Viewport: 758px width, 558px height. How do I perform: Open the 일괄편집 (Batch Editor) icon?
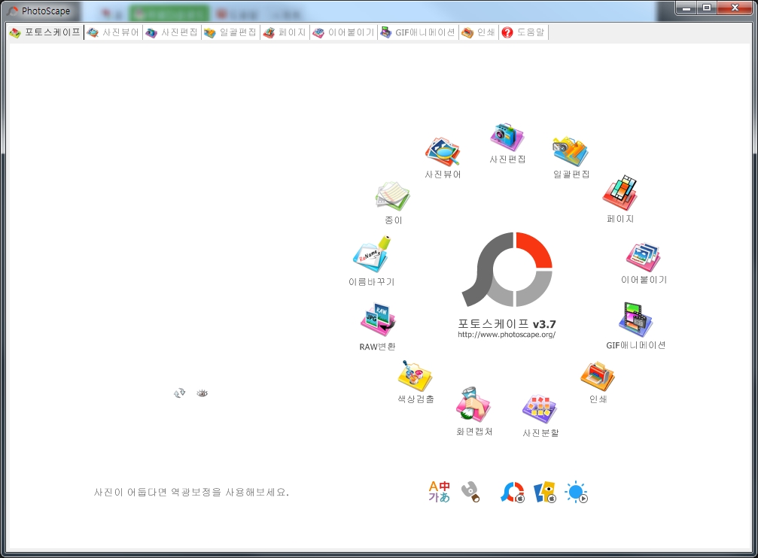point(571,152)
